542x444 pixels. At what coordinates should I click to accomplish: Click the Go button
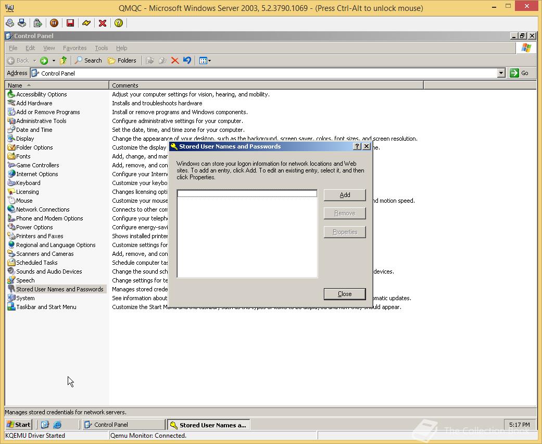click(519, 73)
